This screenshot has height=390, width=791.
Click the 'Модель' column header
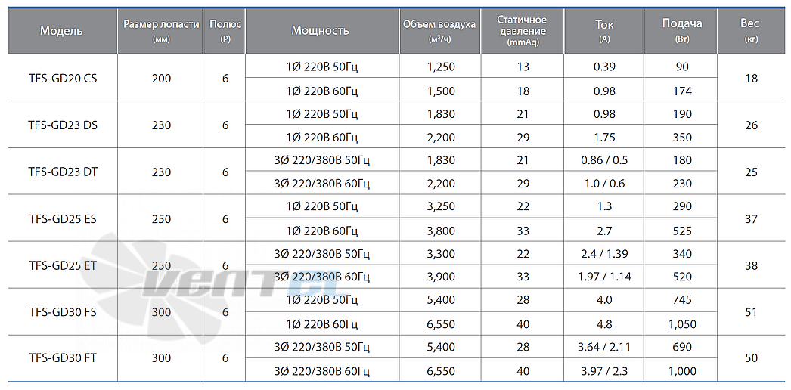click(x=61, y=31)
